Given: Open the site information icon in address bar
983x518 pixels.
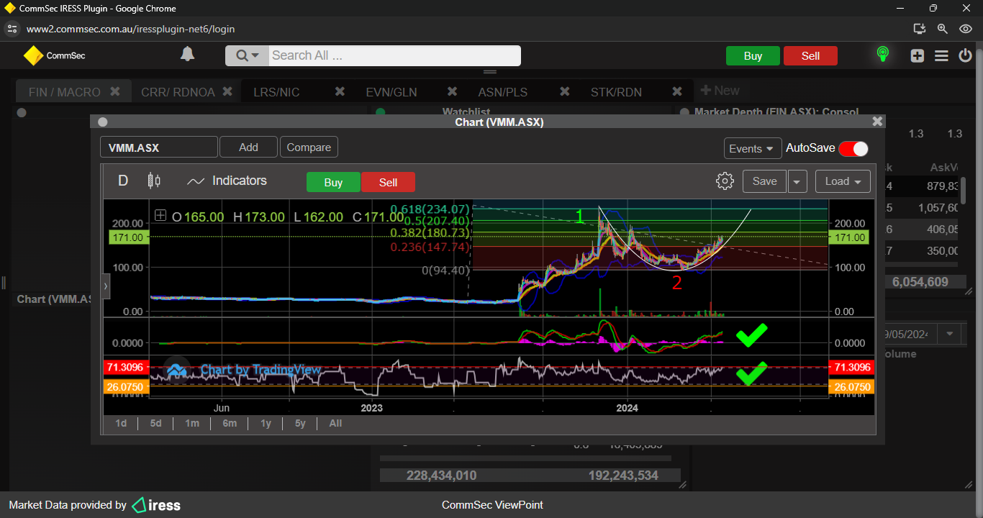Looking at the screenshot, I should [x=12, y=29].
